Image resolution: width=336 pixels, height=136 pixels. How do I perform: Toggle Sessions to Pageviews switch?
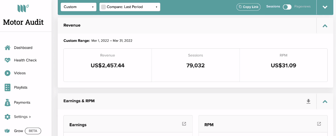[x=287, y=7]
